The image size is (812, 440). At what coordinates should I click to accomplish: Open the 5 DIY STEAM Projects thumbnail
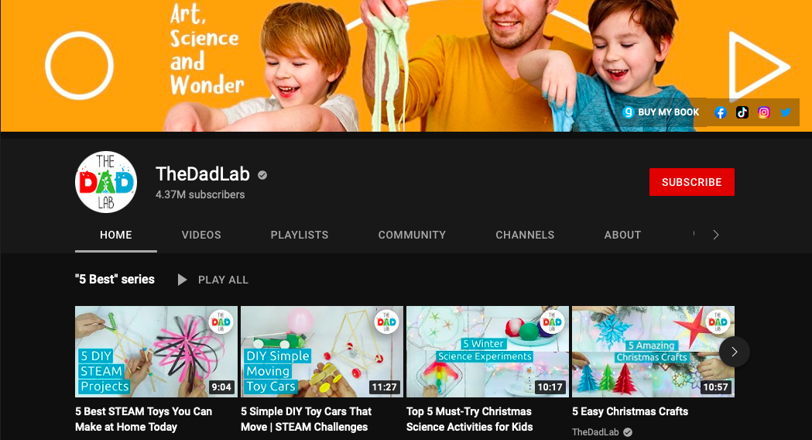[x=156, y=352]
